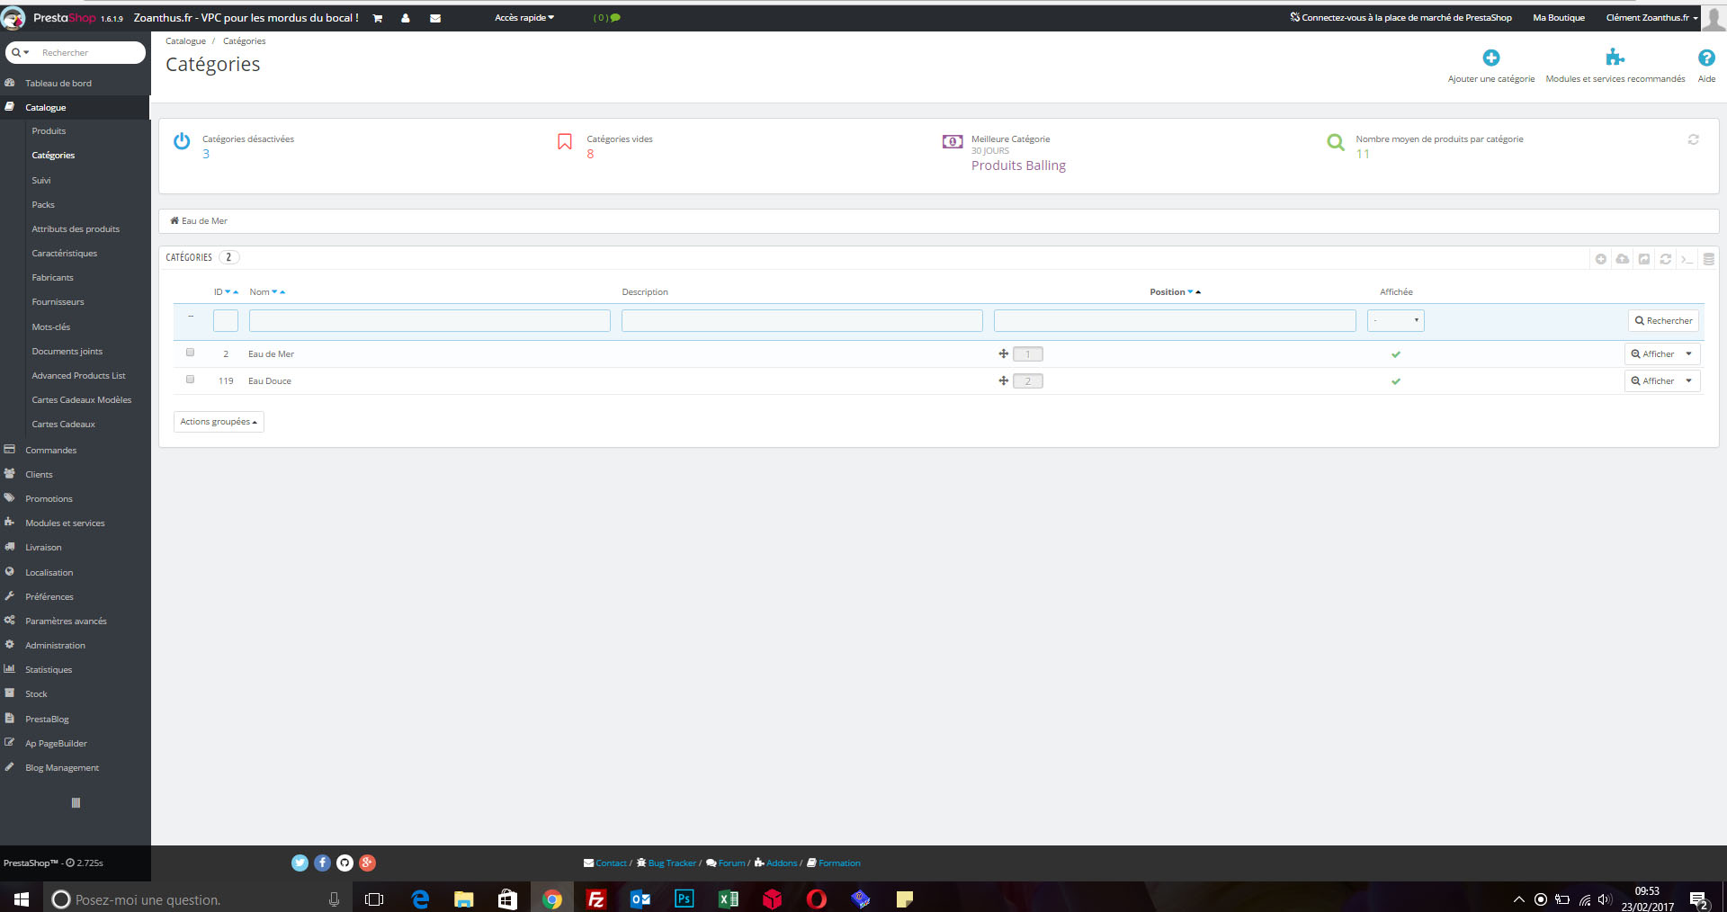Expand Afficher dropdown arrow for Eau Douce
Screen dimensions: 1727x912
click(x=1689, y=381)
